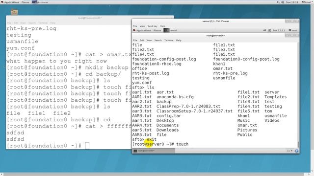Click the 'server (1) - Virt Viewer' title bar
This screenshot has height=176, width=314.
(216, 21)
